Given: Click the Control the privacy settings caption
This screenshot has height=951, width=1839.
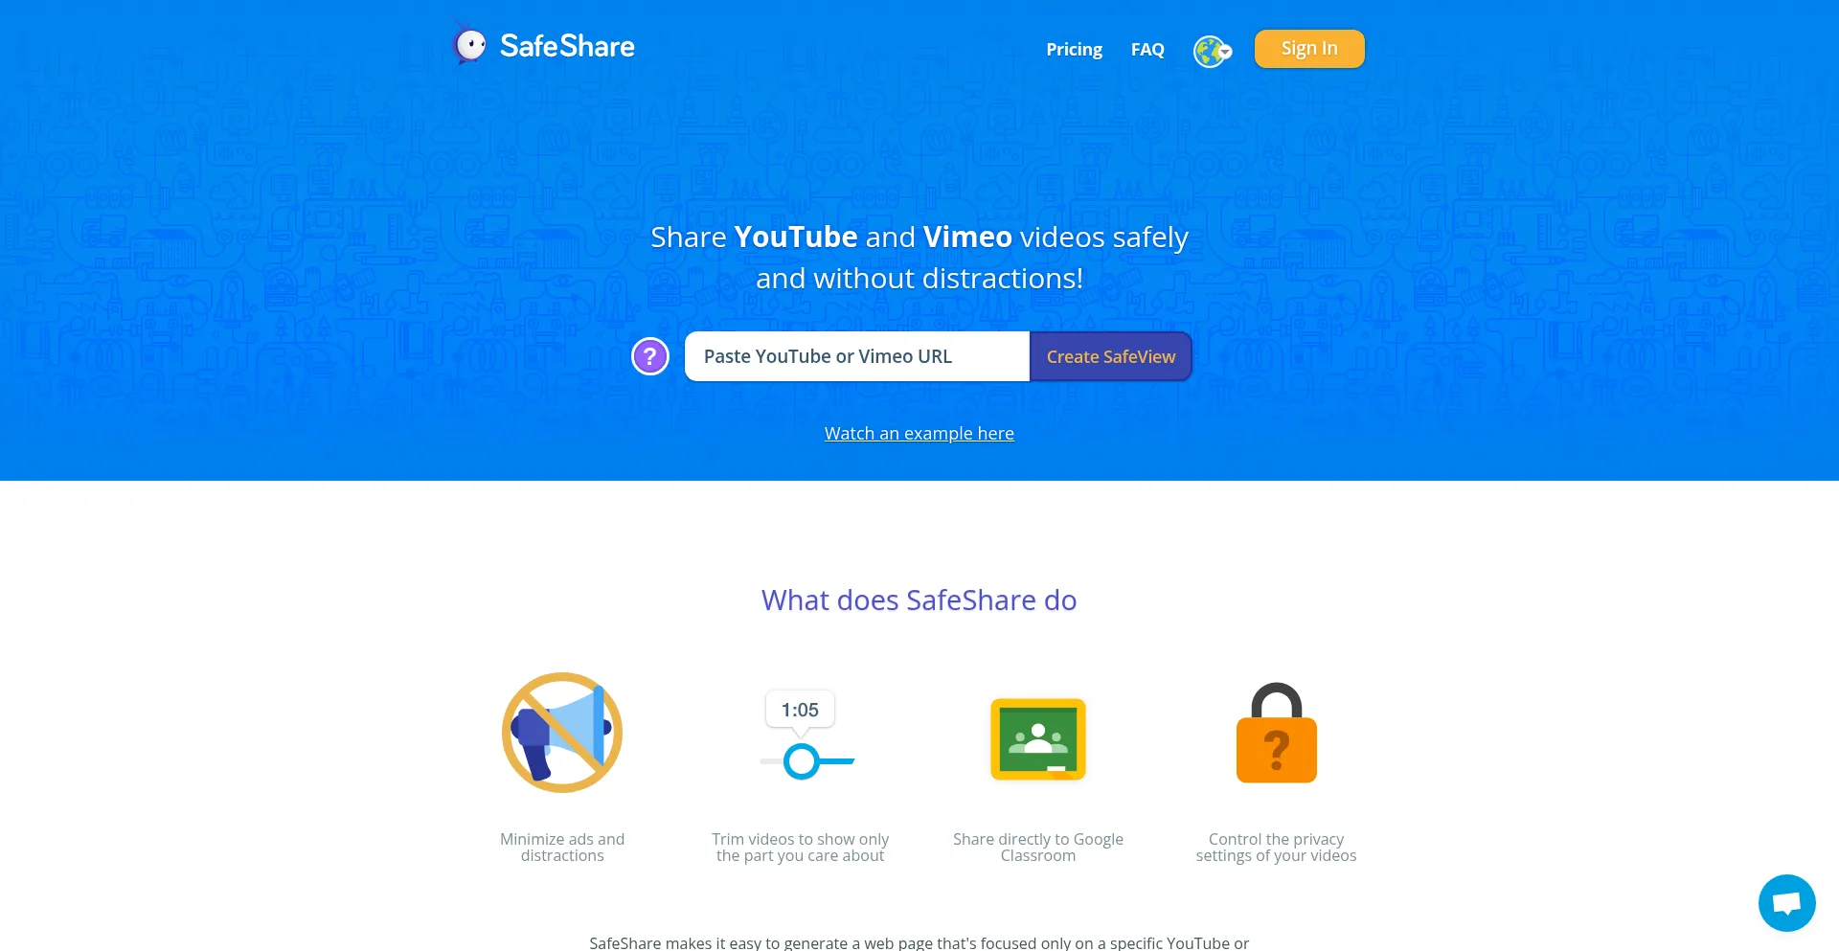Looking at the screenshot, I should pyautogui.click(x=1277, y=848).
